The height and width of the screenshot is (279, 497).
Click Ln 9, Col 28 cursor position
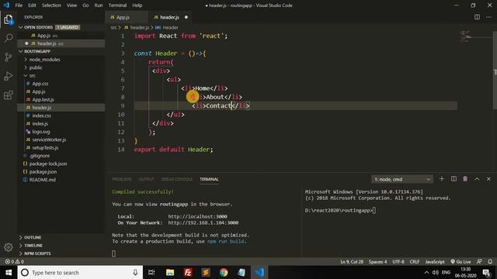pyautogui.click(x=352, y=262)
